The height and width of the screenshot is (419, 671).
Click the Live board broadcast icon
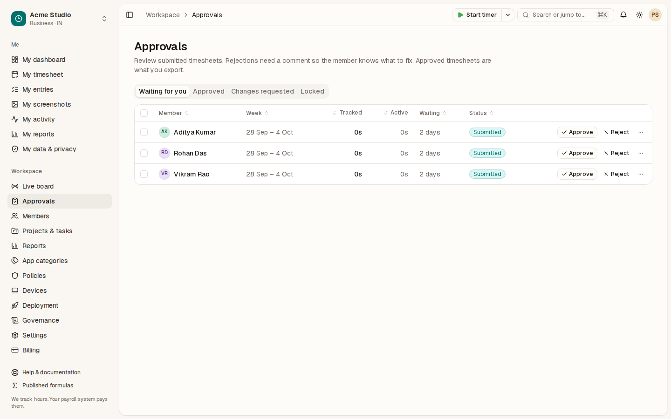click(x=15, y=186)
